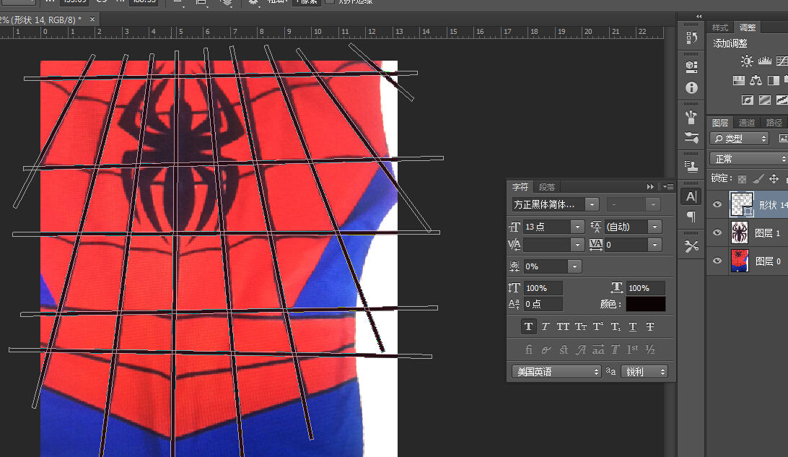Add a Color Balance adjustment

(x=756, y=80)
